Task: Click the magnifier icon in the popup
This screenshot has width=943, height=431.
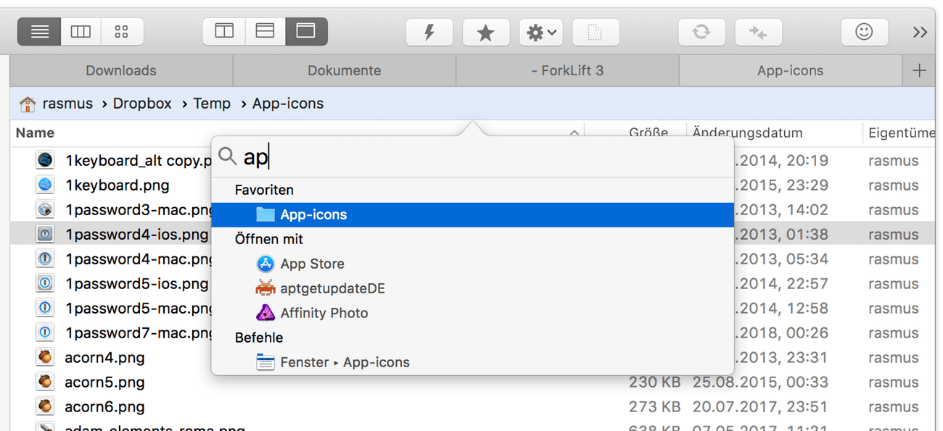Action: (227, 156)
